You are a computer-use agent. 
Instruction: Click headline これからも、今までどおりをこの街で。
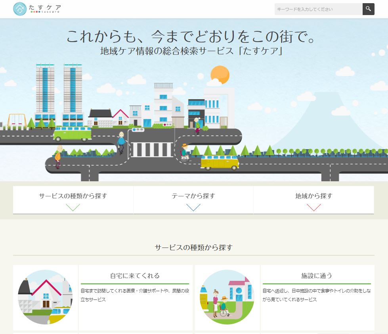coord(191,36)
